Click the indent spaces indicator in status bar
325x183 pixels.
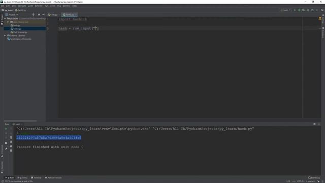tap(310, 181)
